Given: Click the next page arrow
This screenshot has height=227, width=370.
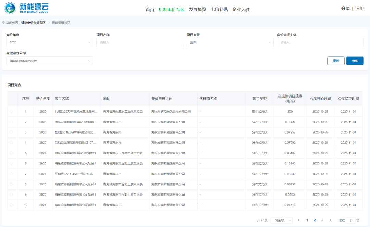Looking at the screenshot, I should tap(331, 220).
